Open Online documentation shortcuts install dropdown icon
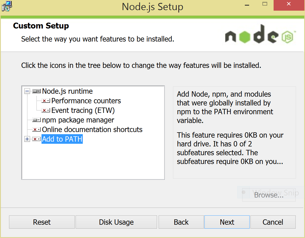Viewport: 305px width, 238px height. coord(36,129)
